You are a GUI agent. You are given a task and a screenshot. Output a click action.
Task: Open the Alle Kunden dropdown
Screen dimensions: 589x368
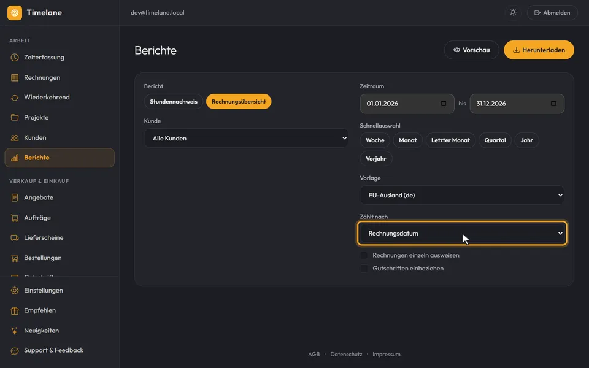[x=246, y=138]
